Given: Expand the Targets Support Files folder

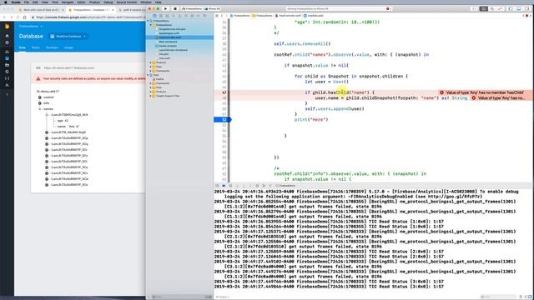Looking at the screenshot, I should tap(151, 96).
